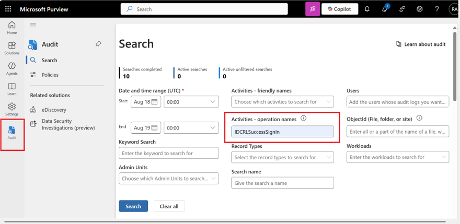This screenshot has width=460, height=224.
Task: Open the Start date calendar picker
Action: click(x=154, y=102)
